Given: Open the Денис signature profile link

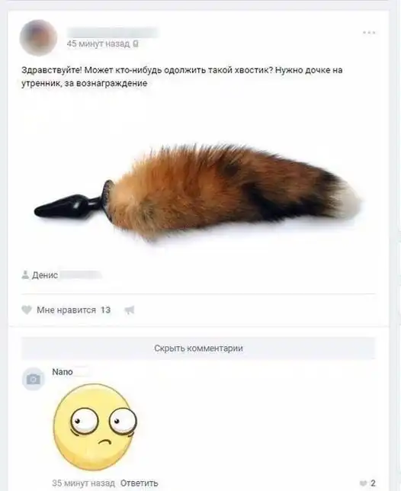Looking at the screenshot, I should (x=66, y=275).
